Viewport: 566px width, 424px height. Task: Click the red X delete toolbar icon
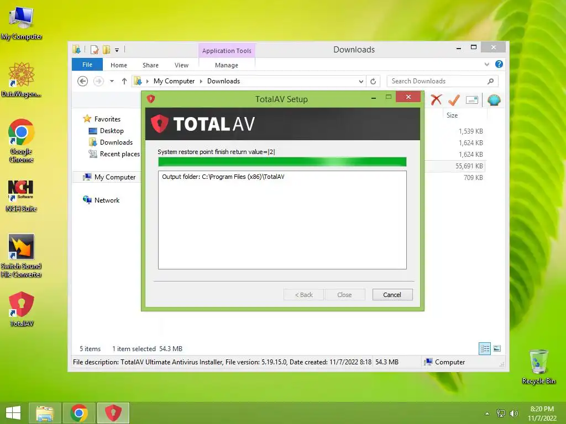point(436,100)
